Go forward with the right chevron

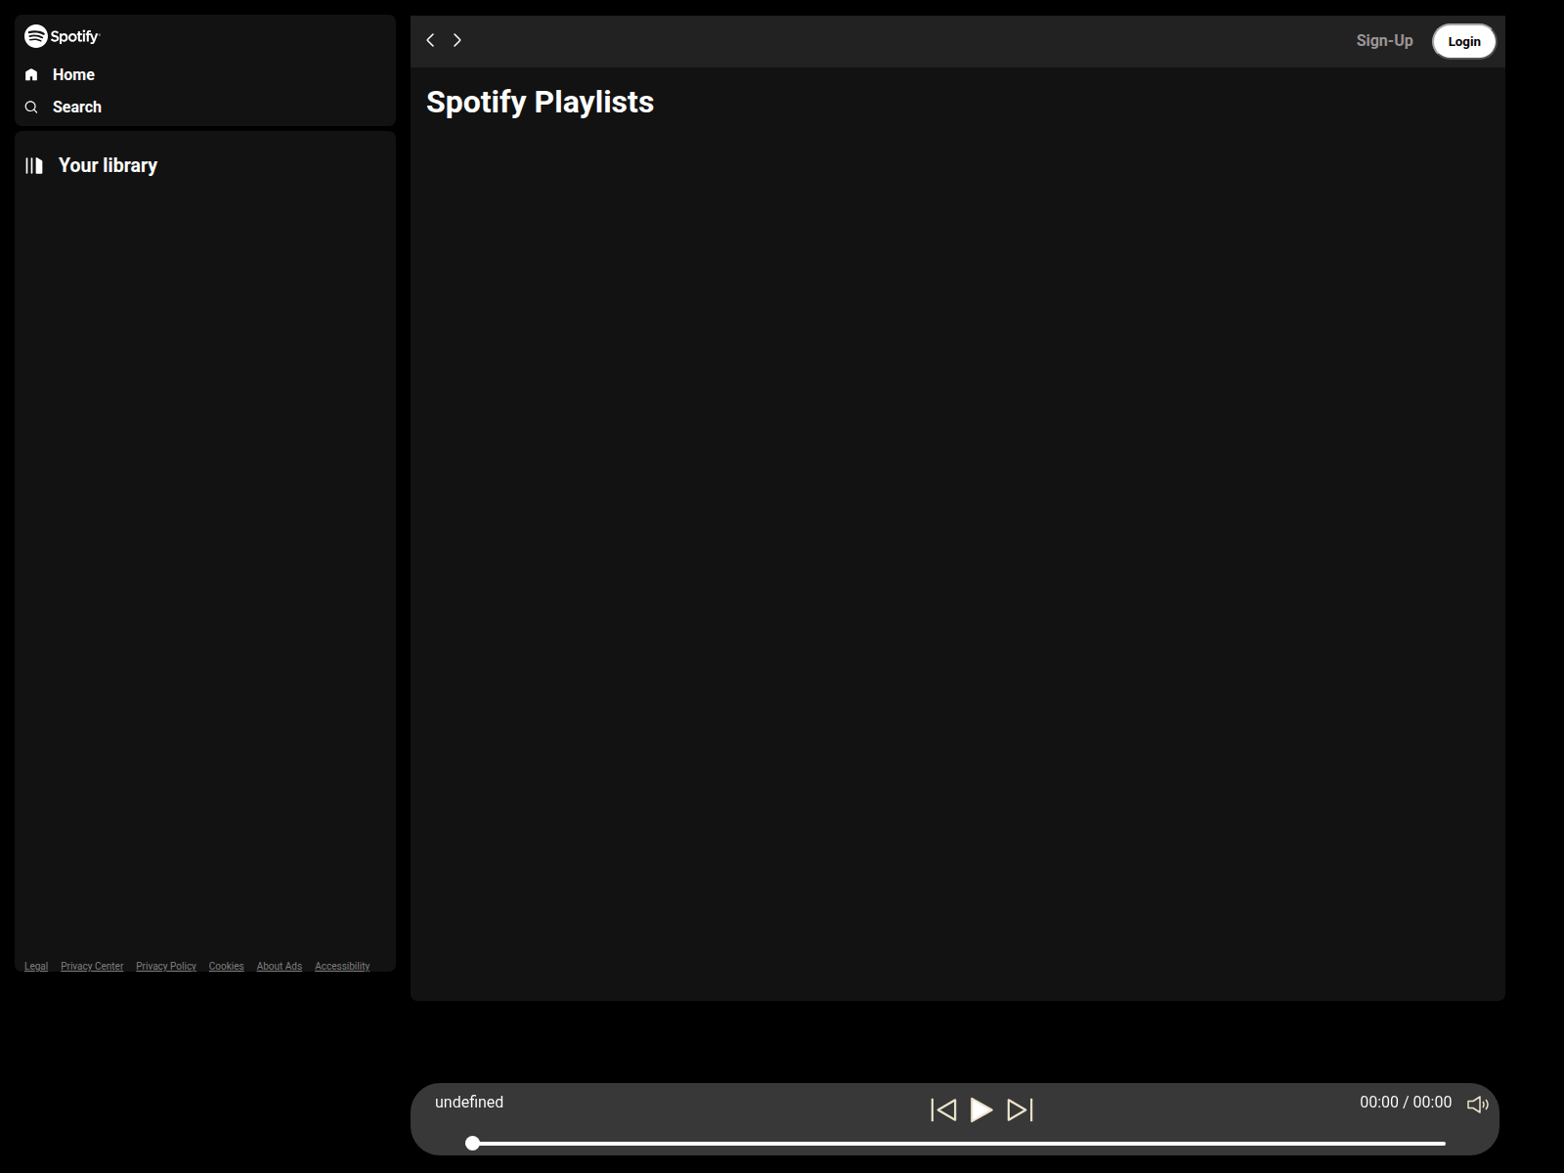(456, 40)
